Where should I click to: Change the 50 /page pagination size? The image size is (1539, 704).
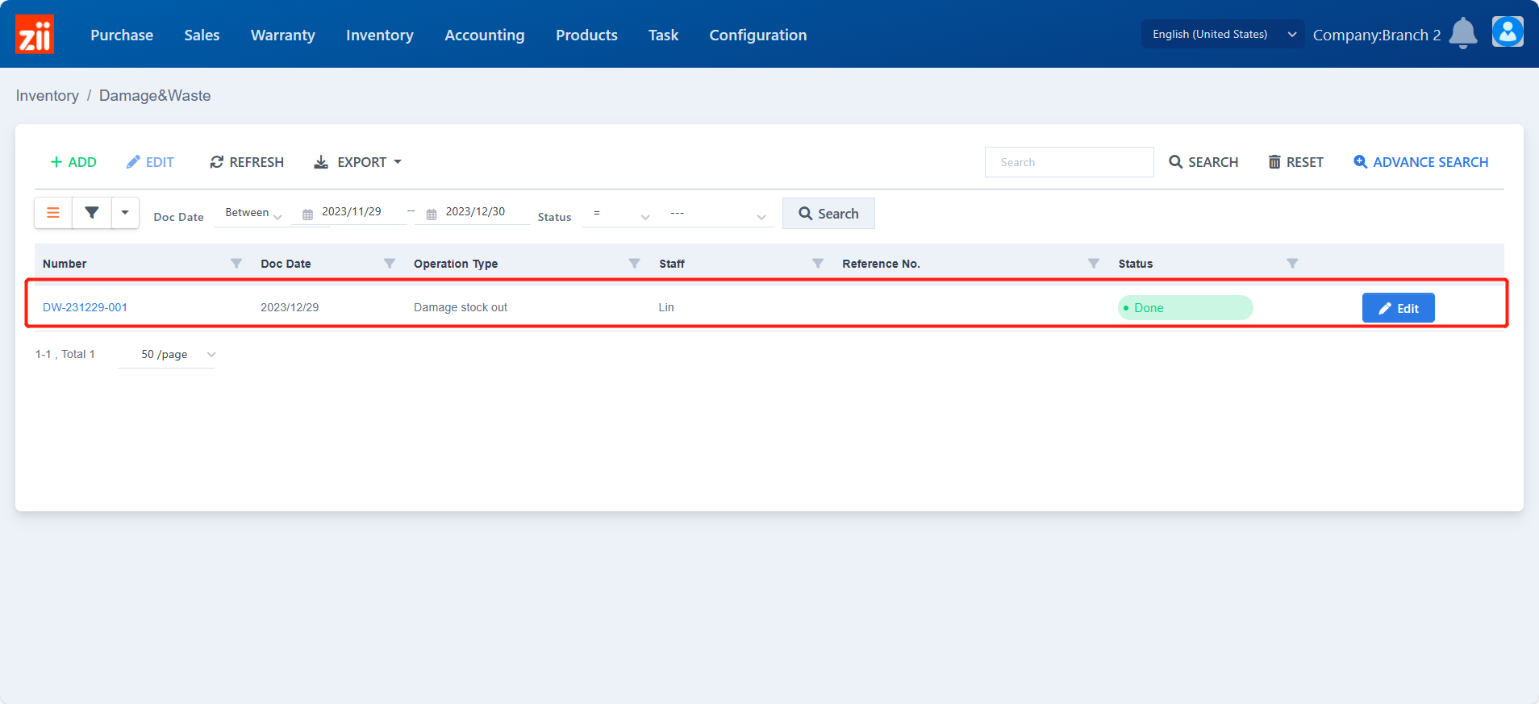click(x=167, y=355)
